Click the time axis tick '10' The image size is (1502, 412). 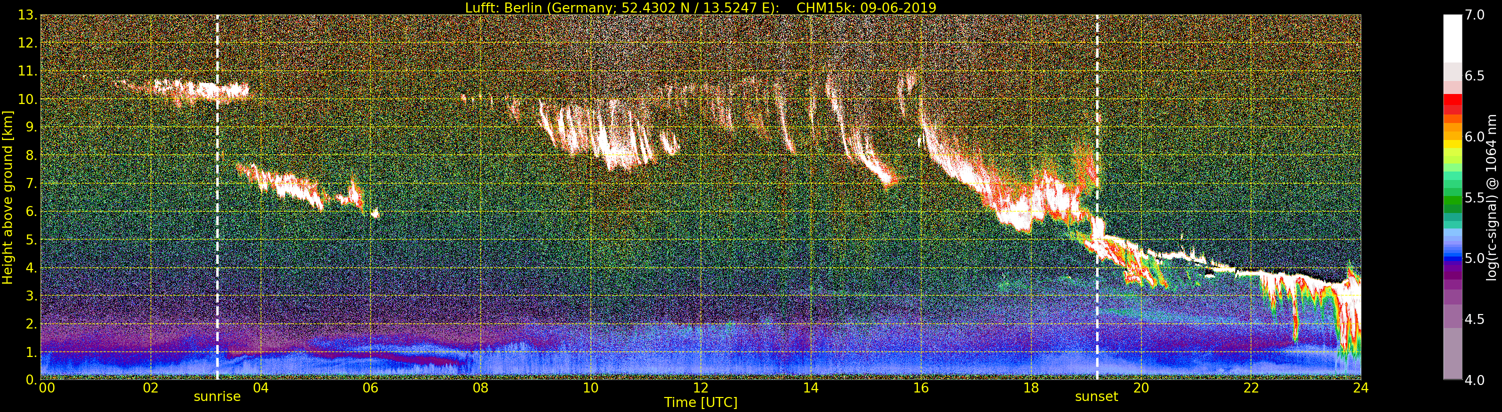click(591, 387)
